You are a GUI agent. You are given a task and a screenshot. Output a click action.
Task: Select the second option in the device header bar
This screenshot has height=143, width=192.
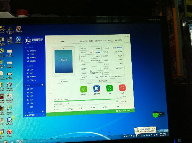pos(100,41)
